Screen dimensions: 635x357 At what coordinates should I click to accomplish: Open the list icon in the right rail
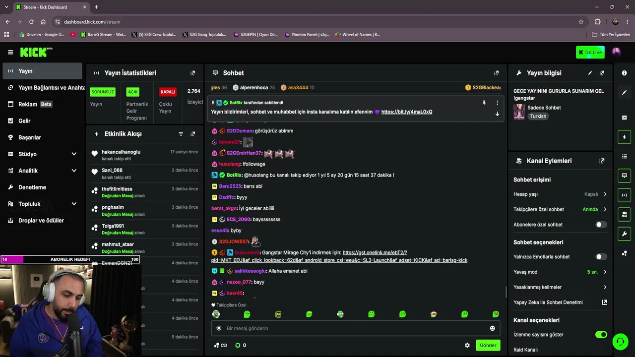tap(624, 156)
